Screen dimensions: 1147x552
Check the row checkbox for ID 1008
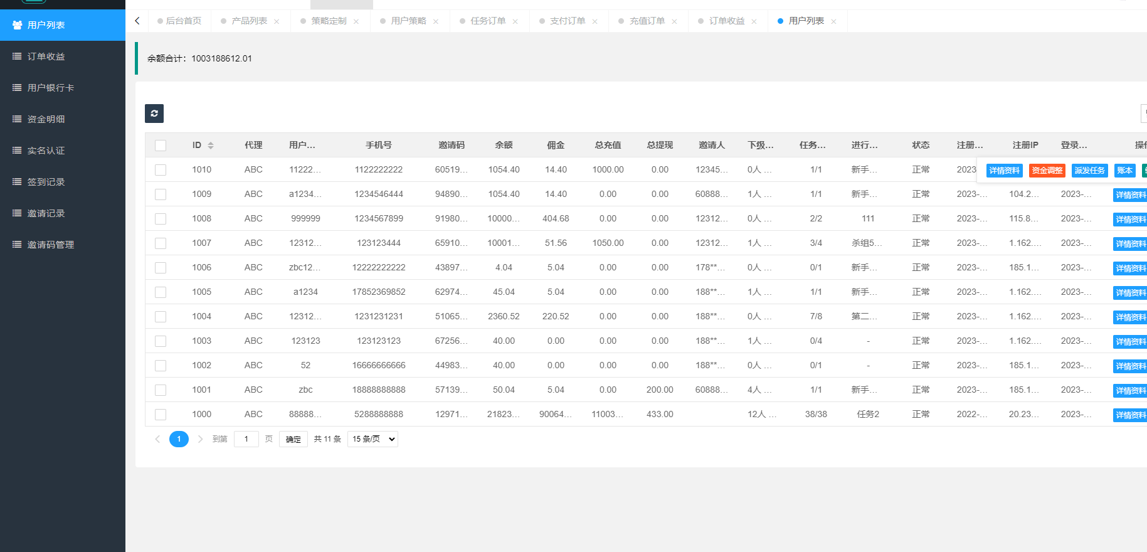point(161,219)
